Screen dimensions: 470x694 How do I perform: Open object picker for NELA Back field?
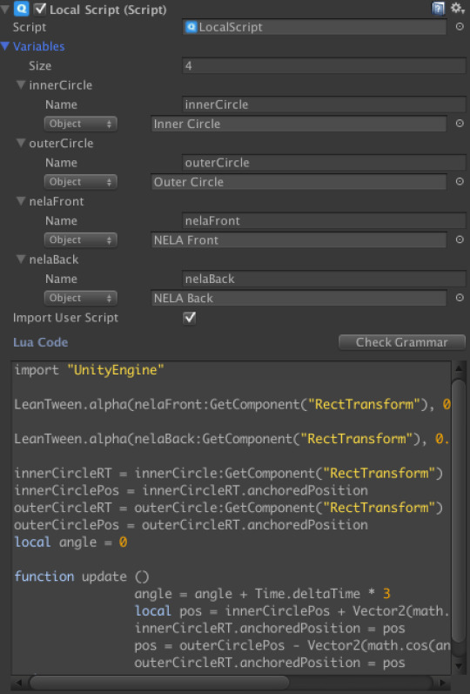460,298
